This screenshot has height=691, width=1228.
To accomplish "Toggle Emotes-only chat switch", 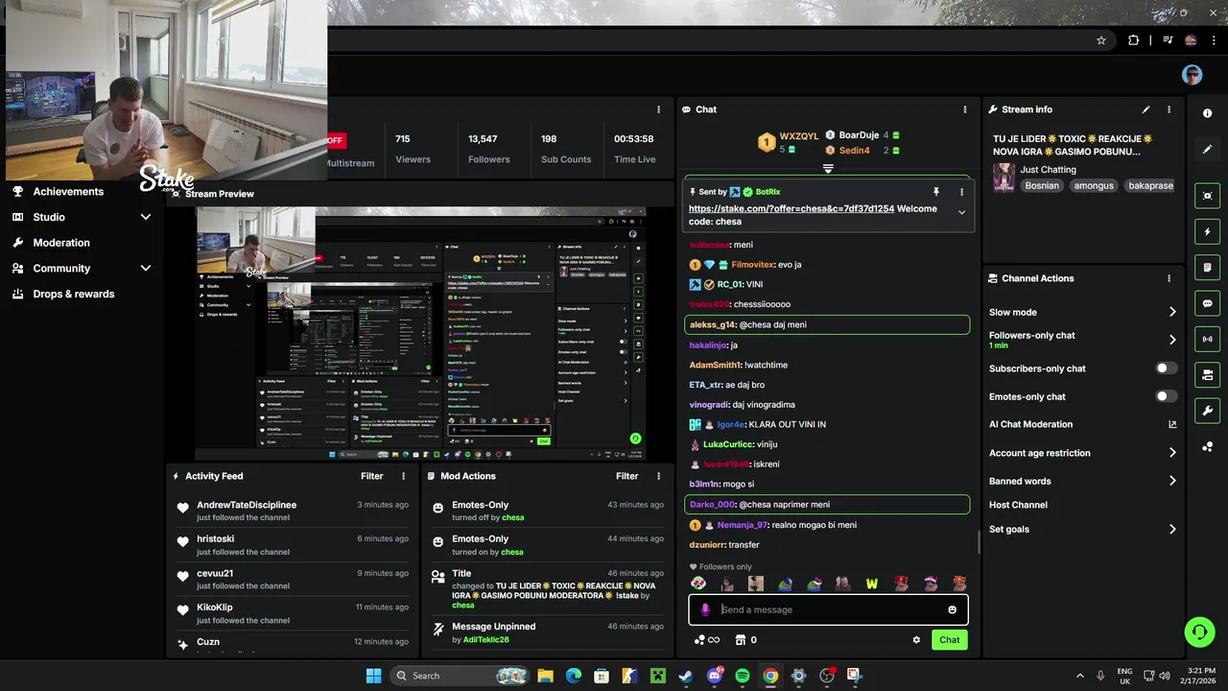I will 1166,396.
